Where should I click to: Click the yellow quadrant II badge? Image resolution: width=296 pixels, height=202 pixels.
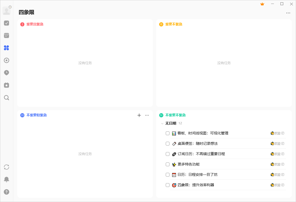point(161,24)
